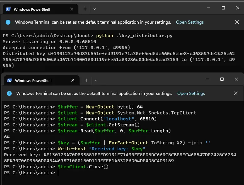Click the PowerShell icon in the client window tab
The image size is (244, 185).
coord(10,81)
